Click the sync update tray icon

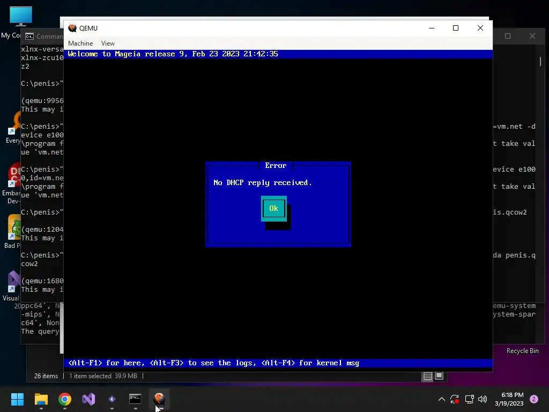point(455,399)
